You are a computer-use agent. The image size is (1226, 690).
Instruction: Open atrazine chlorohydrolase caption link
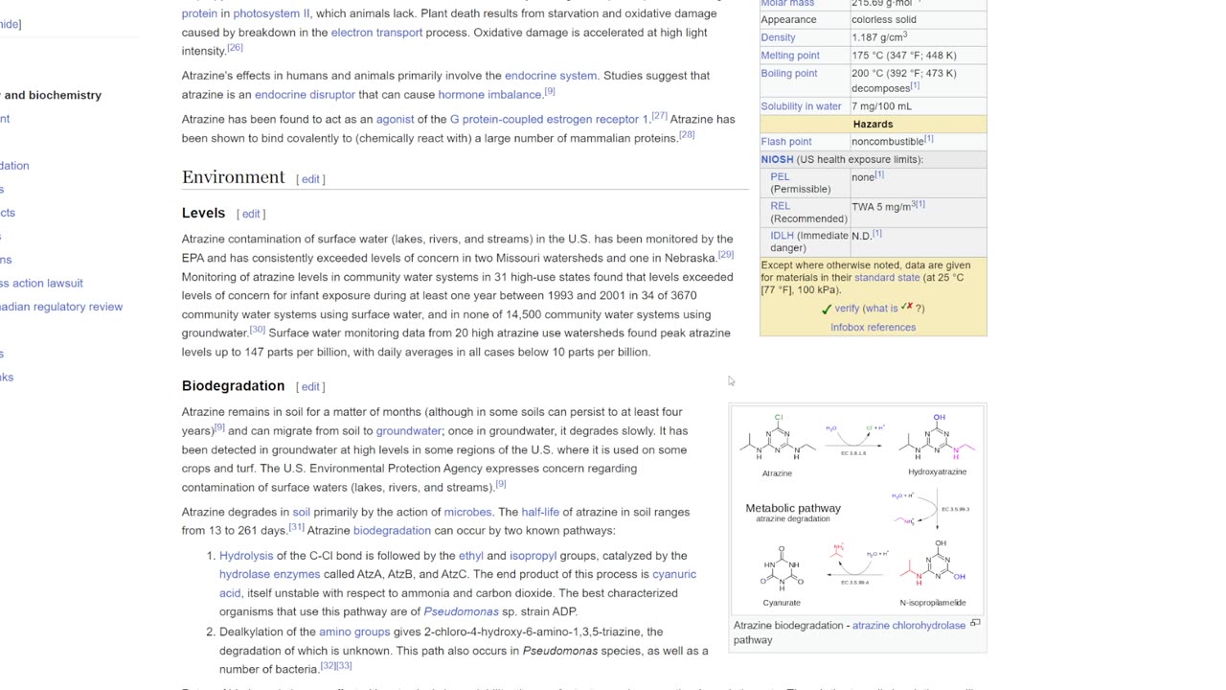click(909, 626)
